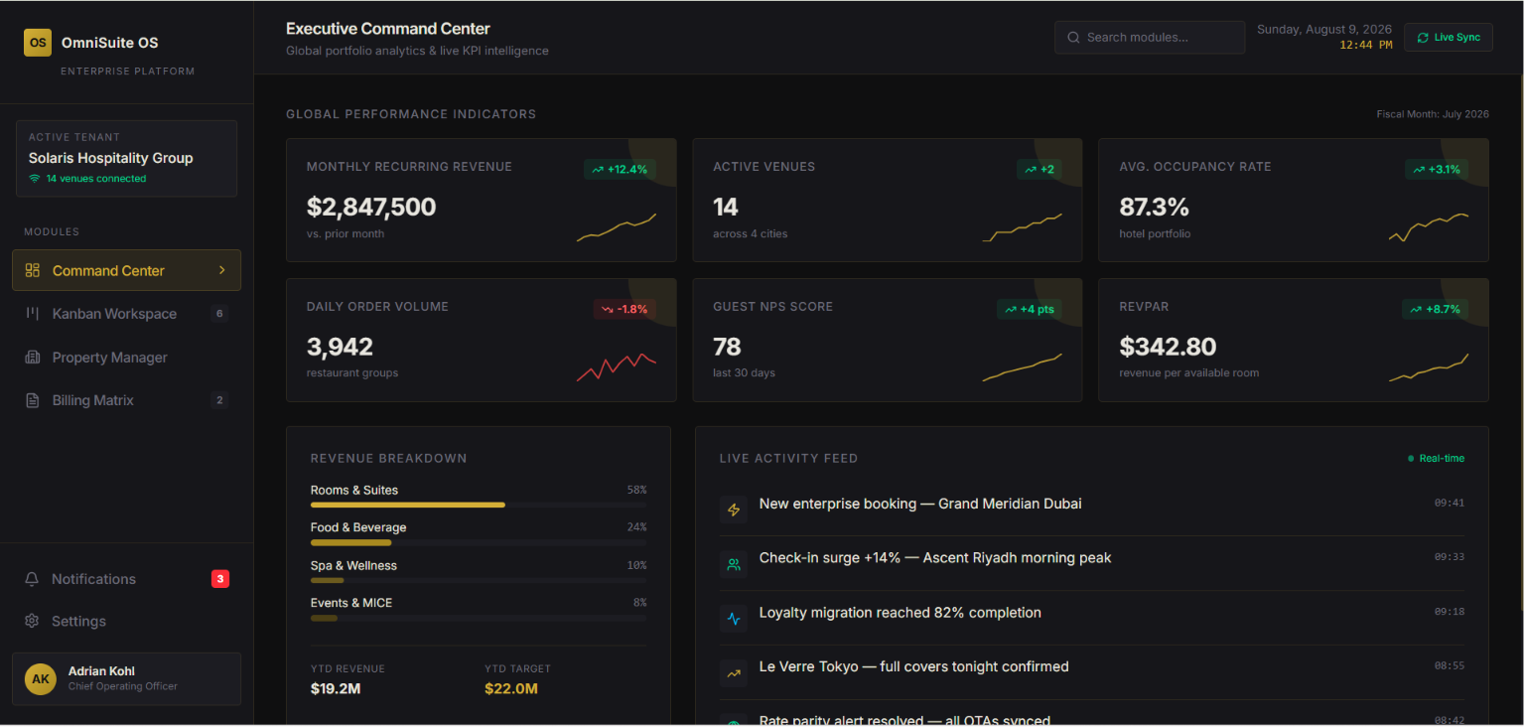Click the Notifications bell icon

point(32,579)
